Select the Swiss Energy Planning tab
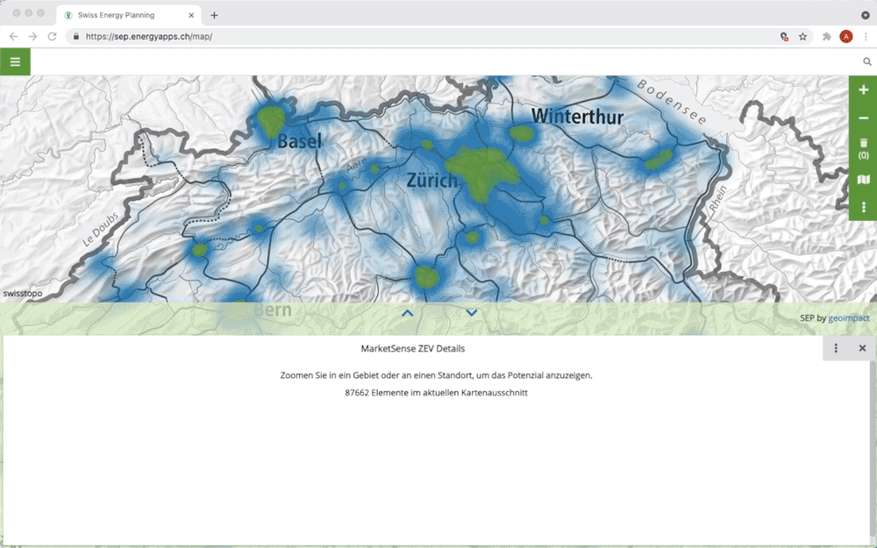877x548 pixels. (127, 15)
